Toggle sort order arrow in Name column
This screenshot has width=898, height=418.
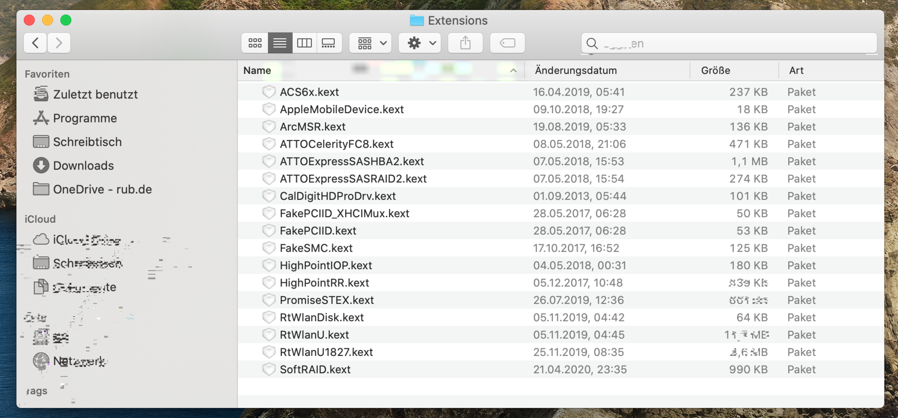(513, 71)
